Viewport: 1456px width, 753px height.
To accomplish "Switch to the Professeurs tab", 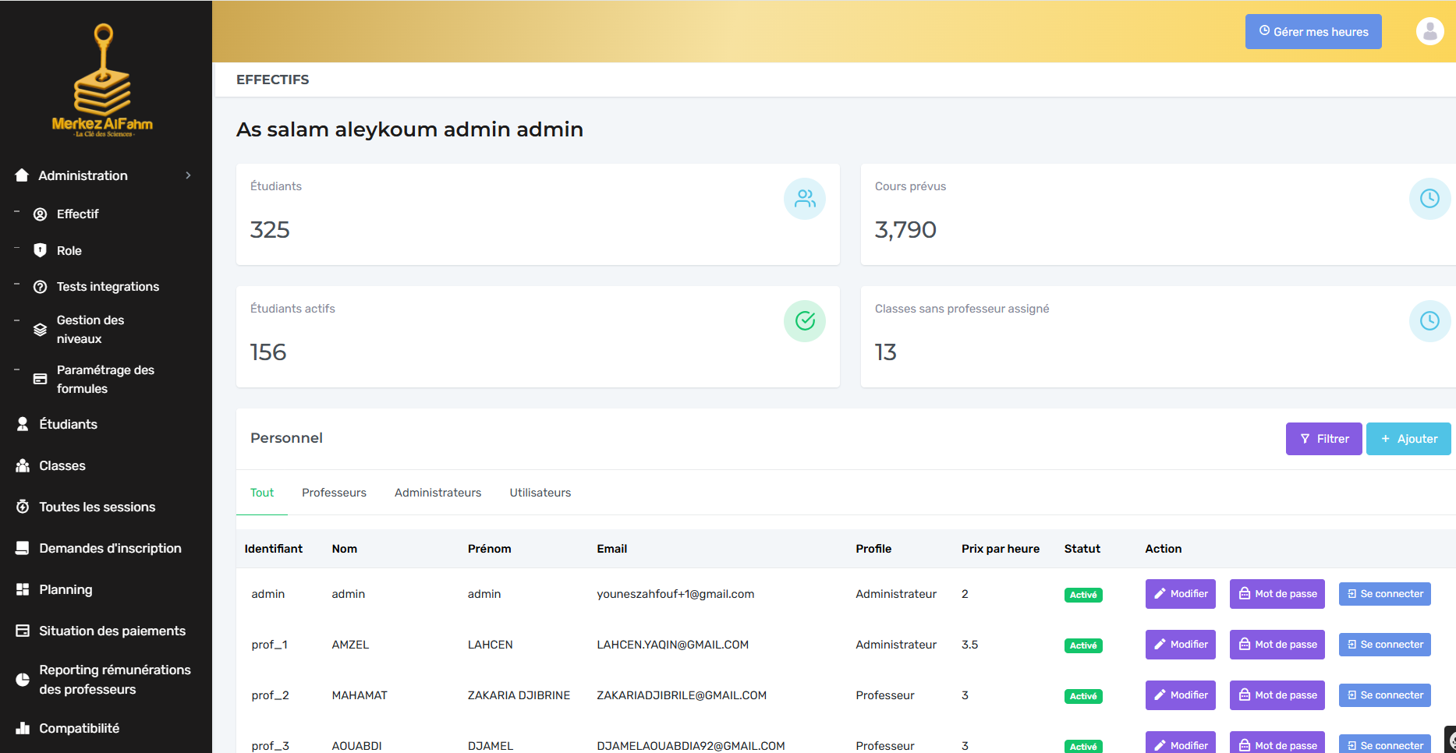I will [x=334, y=493].
